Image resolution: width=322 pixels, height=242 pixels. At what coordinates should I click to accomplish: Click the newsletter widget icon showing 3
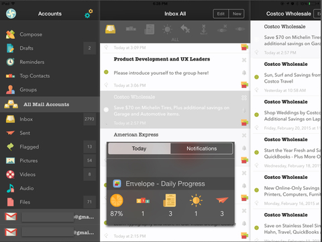click(x=170, y=200)
